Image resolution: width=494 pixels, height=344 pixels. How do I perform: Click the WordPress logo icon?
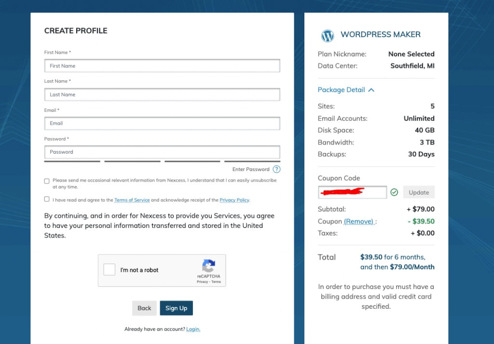pyautogui.click(x=328, y=36)
